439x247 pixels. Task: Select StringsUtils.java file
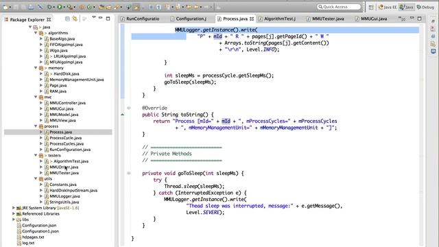[64, 202]
